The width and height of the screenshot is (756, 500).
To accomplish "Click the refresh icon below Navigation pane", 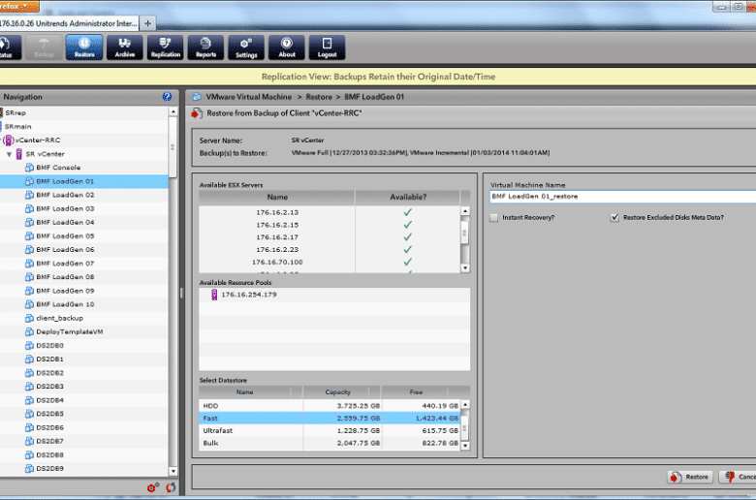I will click(x=171, y=487).
